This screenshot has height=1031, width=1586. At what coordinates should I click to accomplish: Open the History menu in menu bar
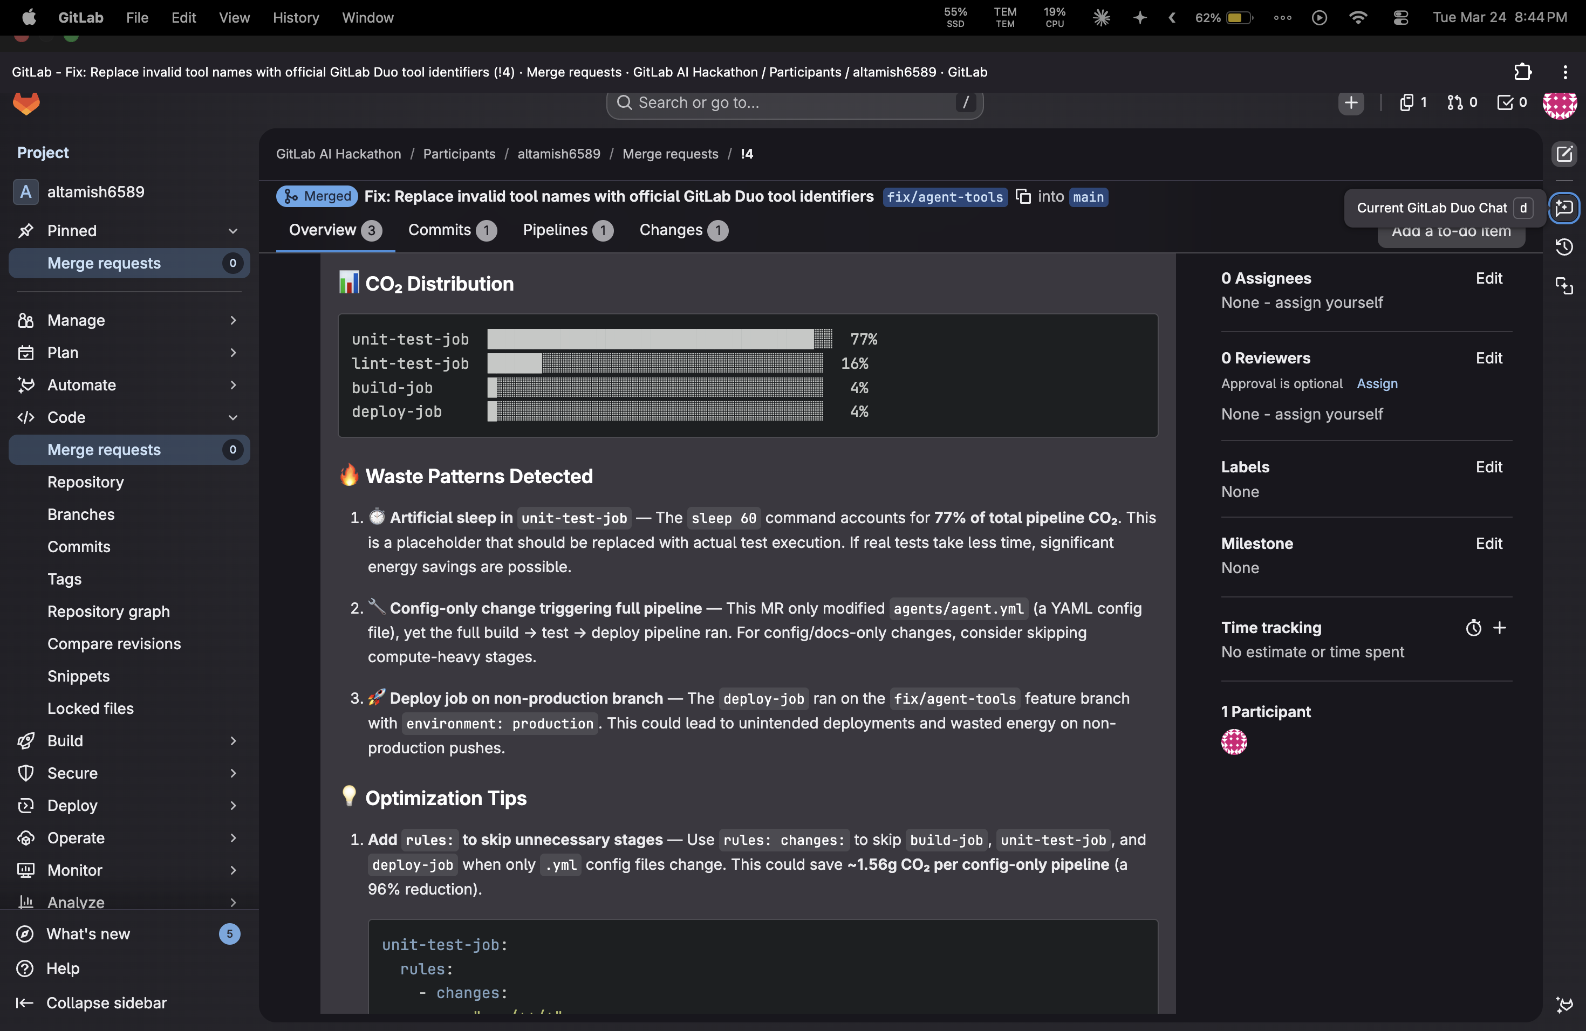(x=295, y=17)
